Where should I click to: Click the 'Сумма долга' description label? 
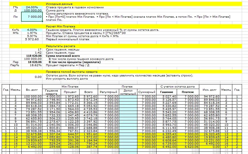(x=55, y=11)
